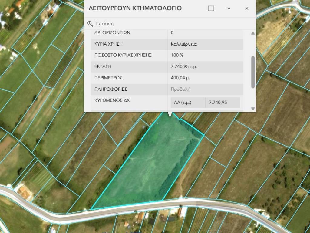310x233 pixels.
Task: Open the Προβολή link in ΠΛΗΡΟΦΟΡΙΕΣ row
Action: pos(180,89)
